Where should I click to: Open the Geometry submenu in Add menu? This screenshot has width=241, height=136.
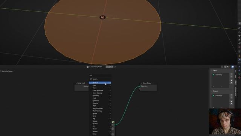(x=100, y=96)
